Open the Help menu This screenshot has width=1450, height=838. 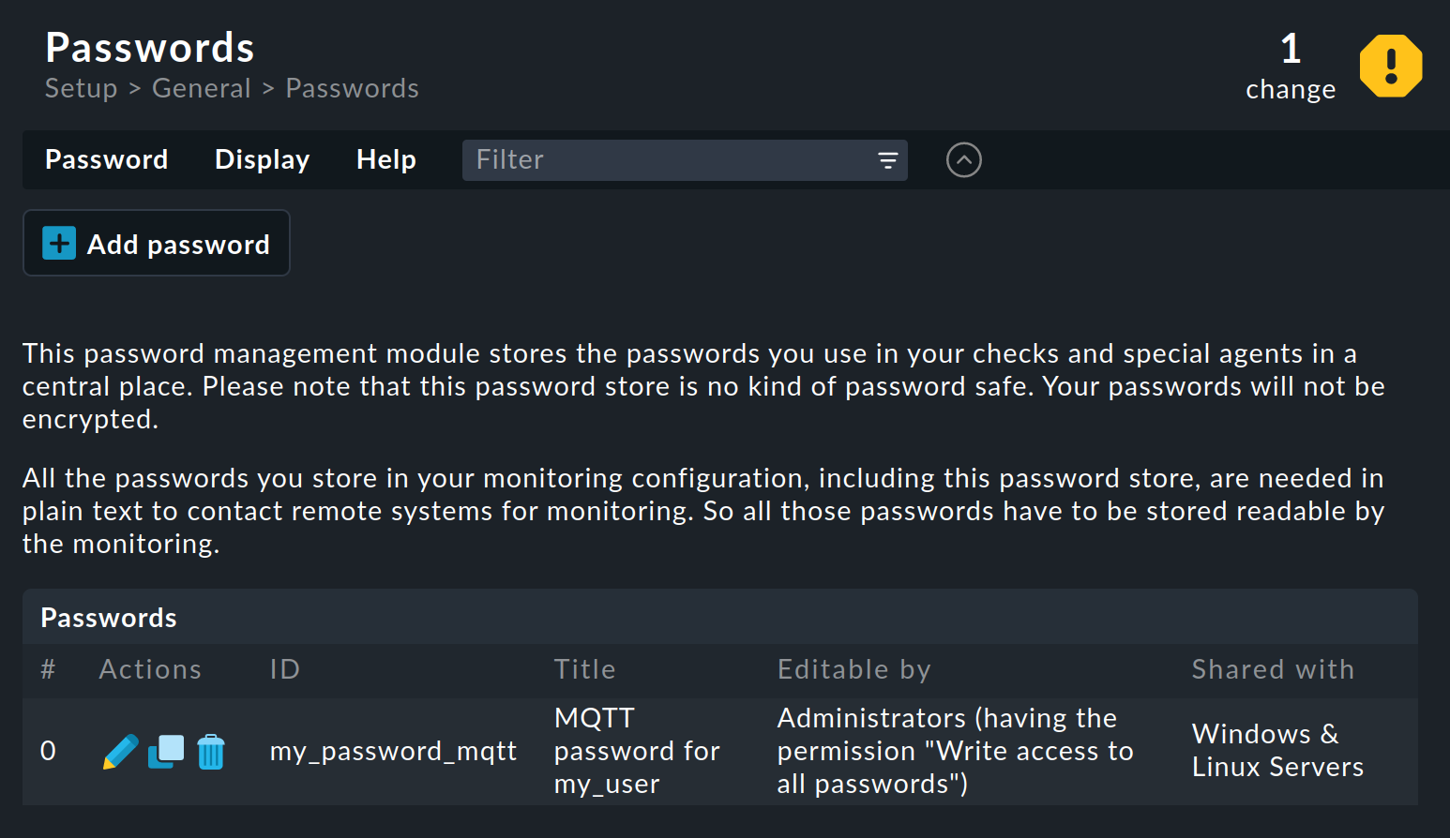click(385, 159)
